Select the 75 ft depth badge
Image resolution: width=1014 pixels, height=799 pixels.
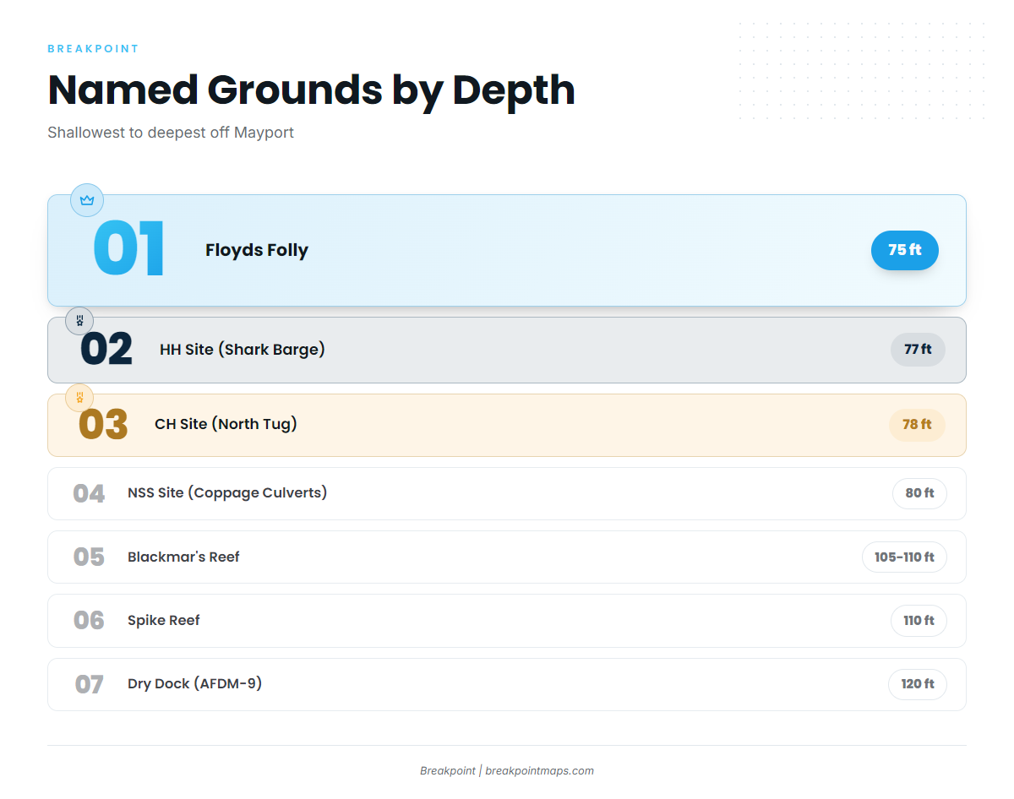(x=905, y=250)
